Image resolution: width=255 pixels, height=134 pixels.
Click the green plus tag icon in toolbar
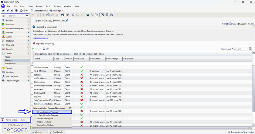(x=88, y=15)
